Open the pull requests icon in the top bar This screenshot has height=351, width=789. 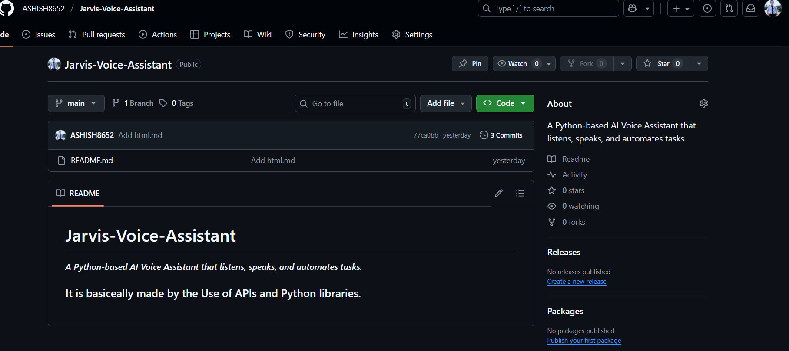729,9
